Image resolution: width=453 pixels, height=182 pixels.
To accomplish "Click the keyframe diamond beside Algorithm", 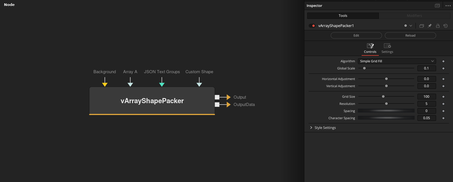I will tap(443, 61).
